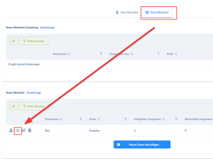Click the add member icon for team Test
213x165 pixels.
pos(11,130)
